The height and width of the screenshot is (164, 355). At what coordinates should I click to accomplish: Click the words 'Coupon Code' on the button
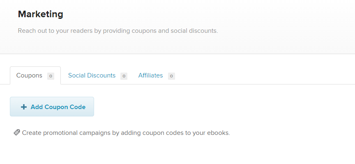[x=65, y=107]
